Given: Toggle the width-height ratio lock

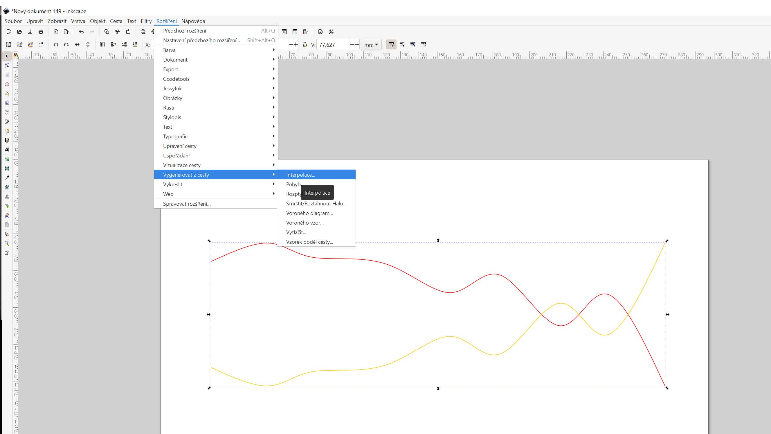Looking at the screenshot, I should click(x=305, y=45).
